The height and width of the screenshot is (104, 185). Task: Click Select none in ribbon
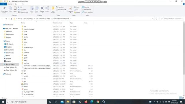[86, 10]
